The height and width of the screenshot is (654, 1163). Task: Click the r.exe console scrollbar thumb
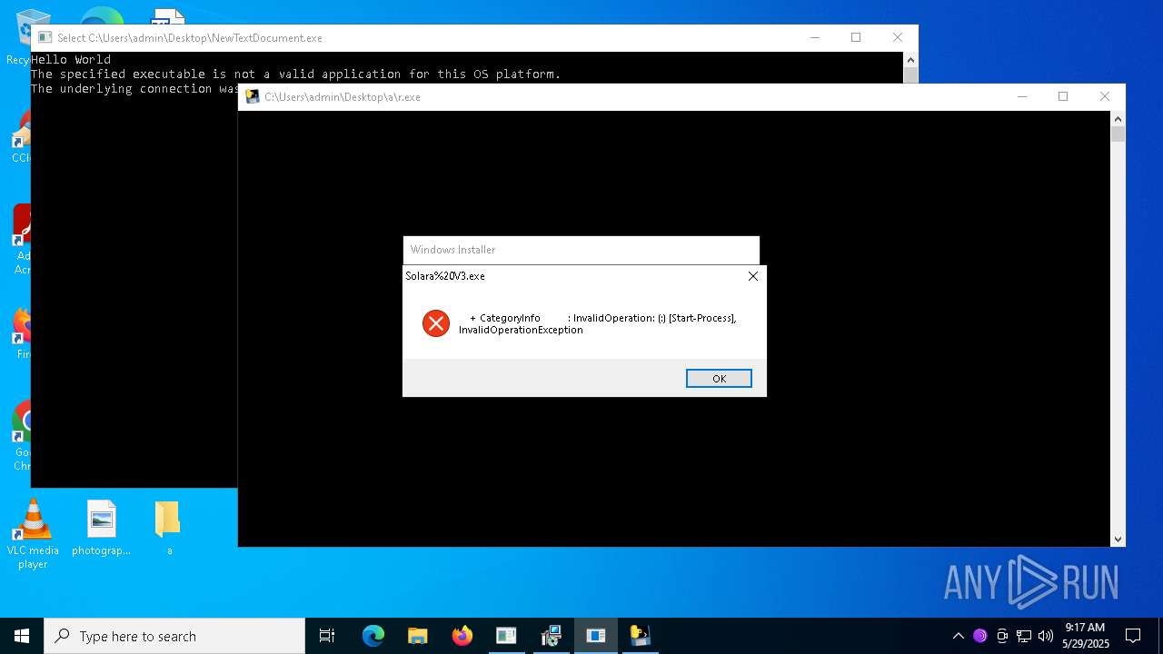1118,134
